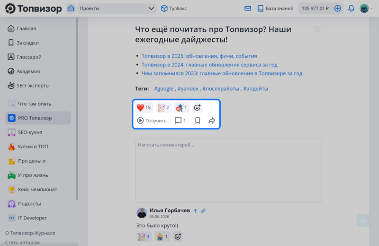
Task: Open article comments icon with count 1
Action: [180, 120]
